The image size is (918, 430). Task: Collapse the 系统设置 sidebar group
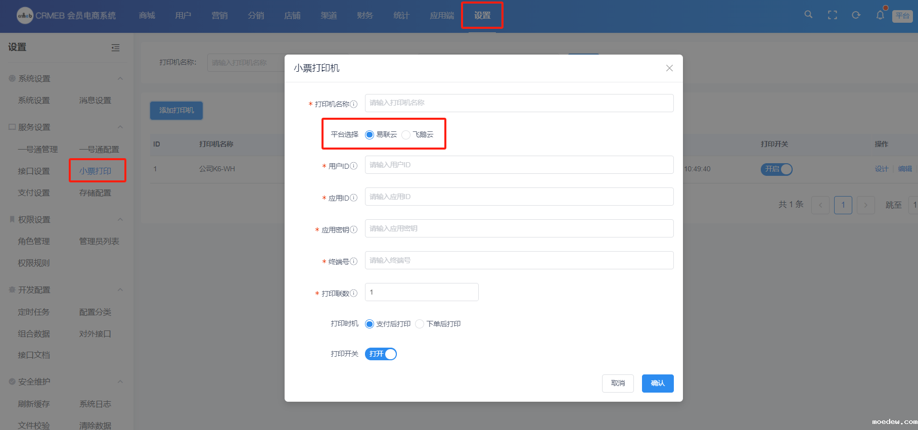click(120, 78)
